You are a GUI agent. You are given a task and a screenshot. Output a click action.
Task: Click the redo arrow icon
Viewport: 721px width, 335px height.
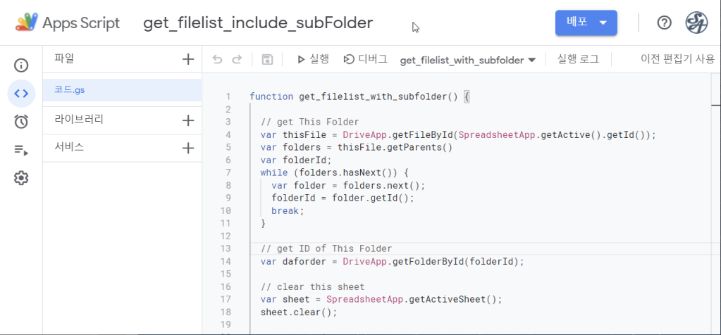[237, 60]
